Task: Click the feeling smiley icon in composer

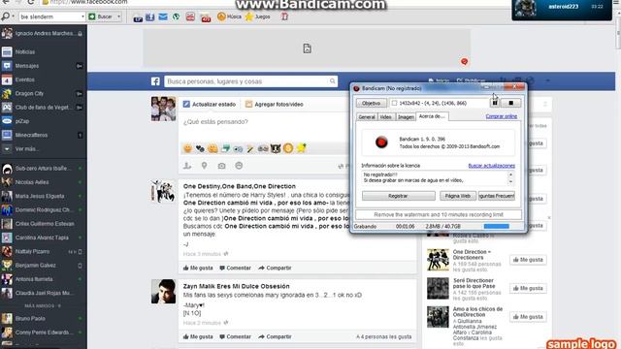Action: click(239, 166)
